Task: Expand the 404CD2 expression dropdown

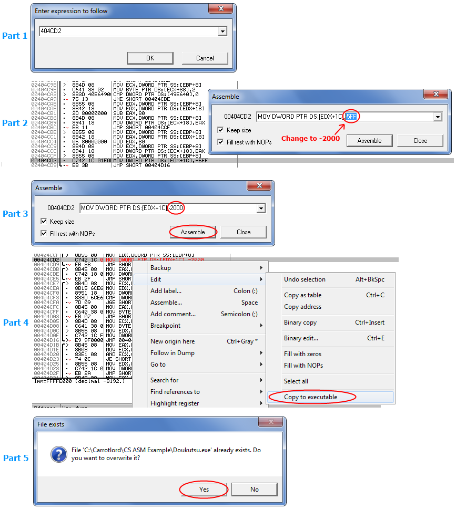Action: pyautogui.click(x=222, y=32)
